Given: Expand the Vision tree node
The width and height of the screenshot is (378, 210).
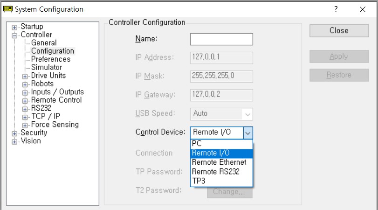Looking at the screenshot, I should [14, 142].
